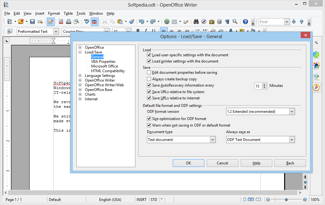Click the zoom slider handle in status bar

[286, 200]
